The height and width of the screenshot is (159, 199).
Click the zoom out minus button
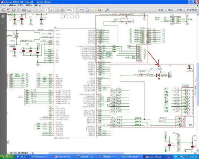coord(57,10)
